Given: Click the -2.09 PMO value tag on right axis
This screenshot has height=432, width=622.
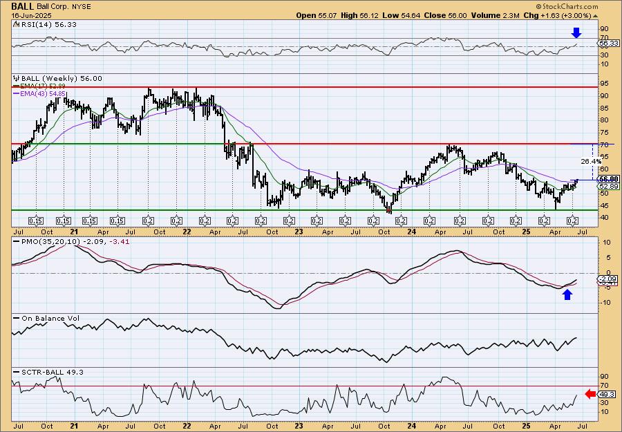Looking at the screenshot, I should (x=608, y=279).
